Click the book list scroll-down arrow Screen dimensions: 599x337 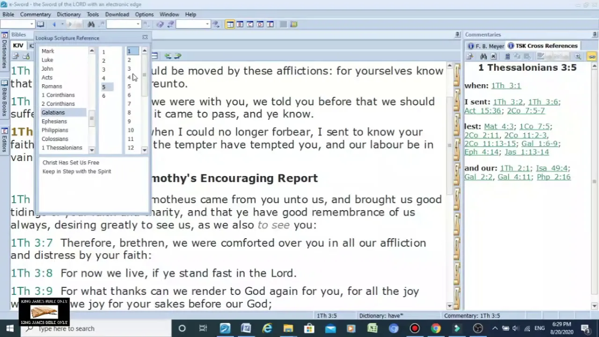[x=92, y=150]
